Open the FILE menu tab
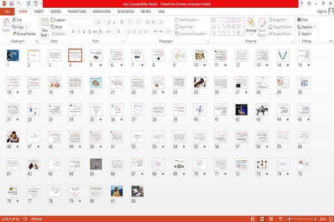The image size is (334, 222). click(7, 12)
